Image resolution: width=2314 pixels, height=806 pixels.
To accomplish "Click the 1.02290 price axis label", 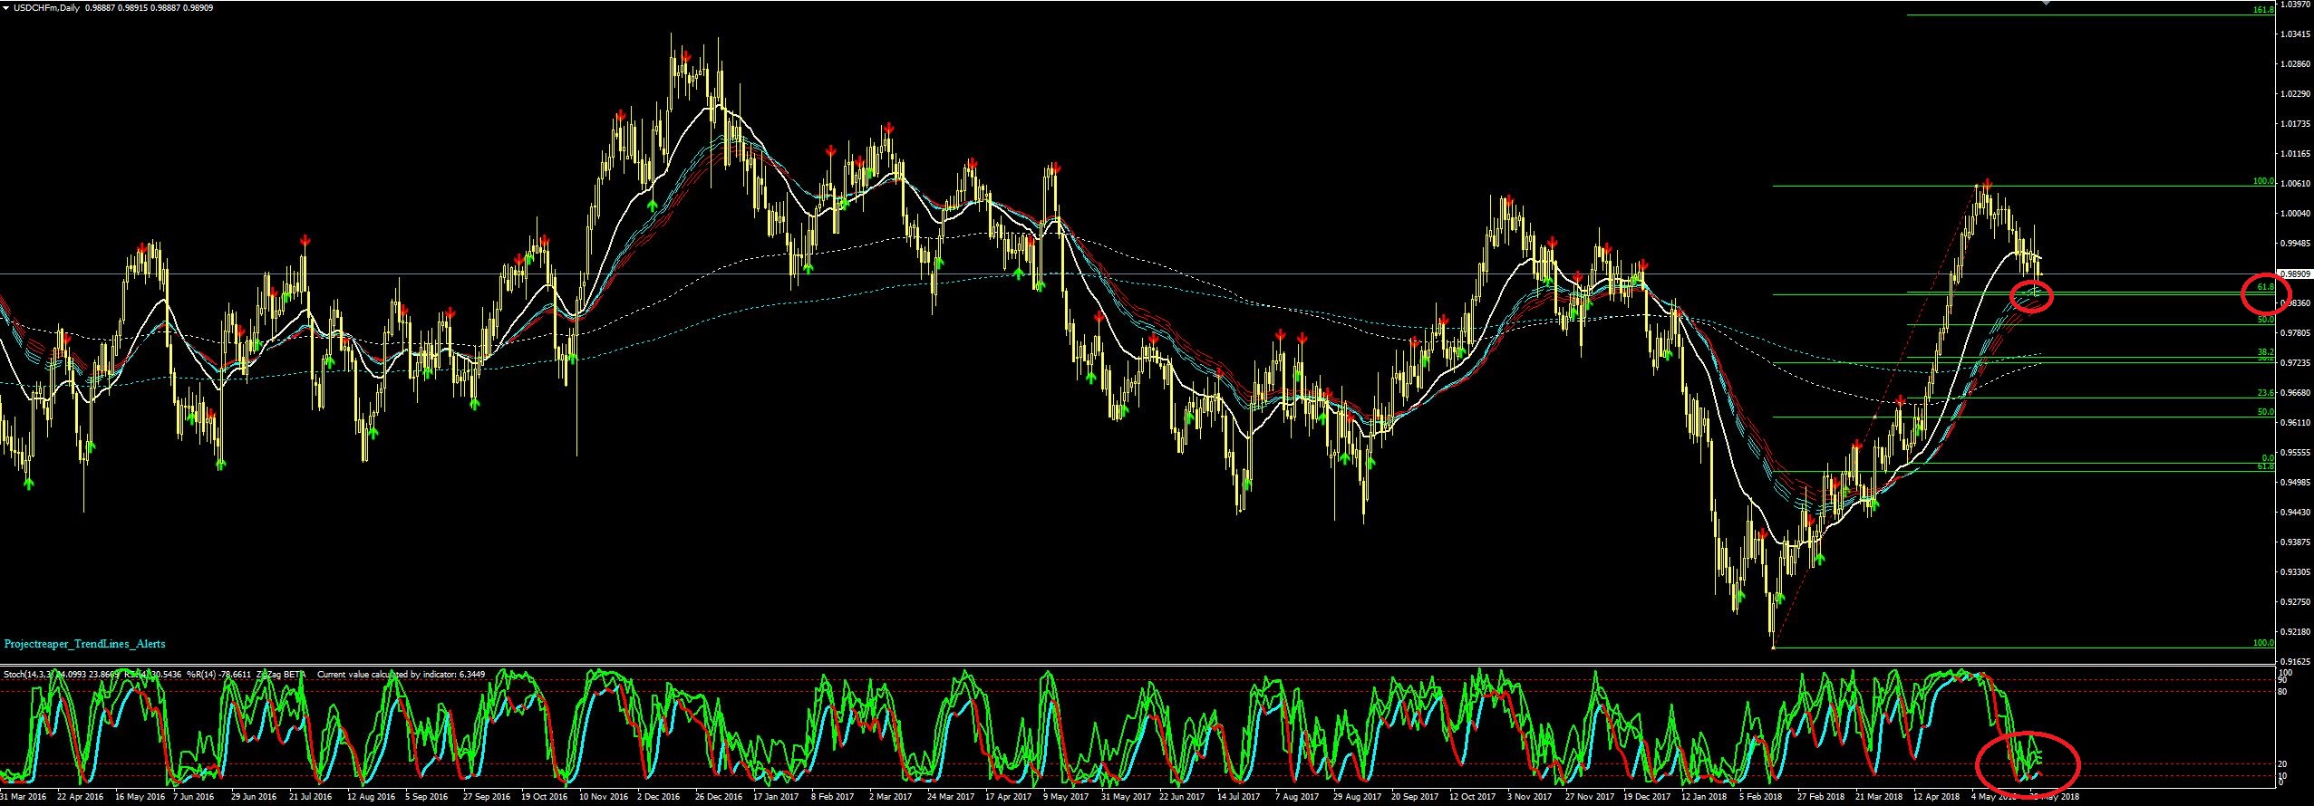I will coord(2294,94).
